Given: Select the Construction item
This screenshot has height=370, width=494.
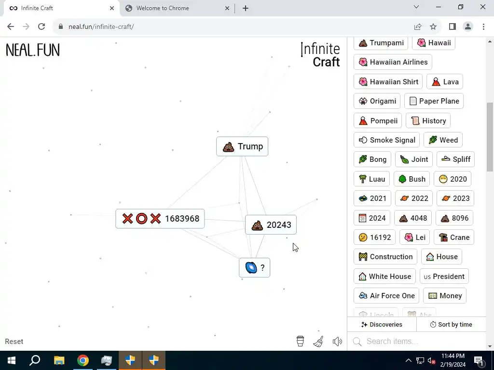Looking at the screenshot, I should coord(385,257).
